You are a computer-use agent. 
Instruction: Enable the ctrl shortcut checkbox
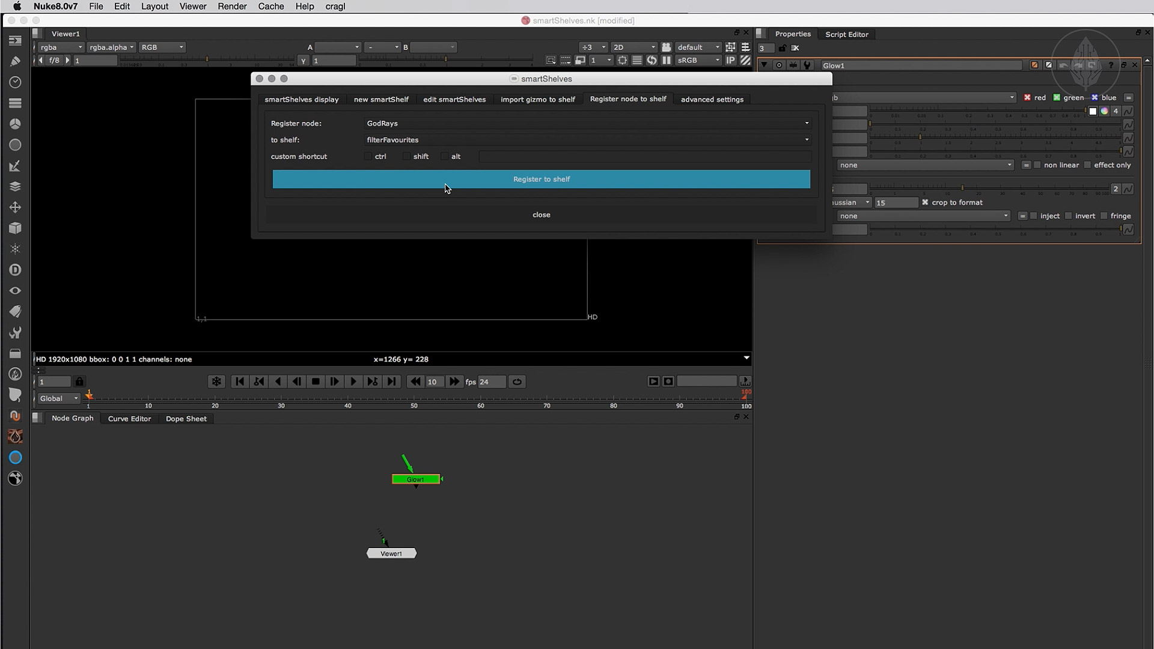[368, 156]
